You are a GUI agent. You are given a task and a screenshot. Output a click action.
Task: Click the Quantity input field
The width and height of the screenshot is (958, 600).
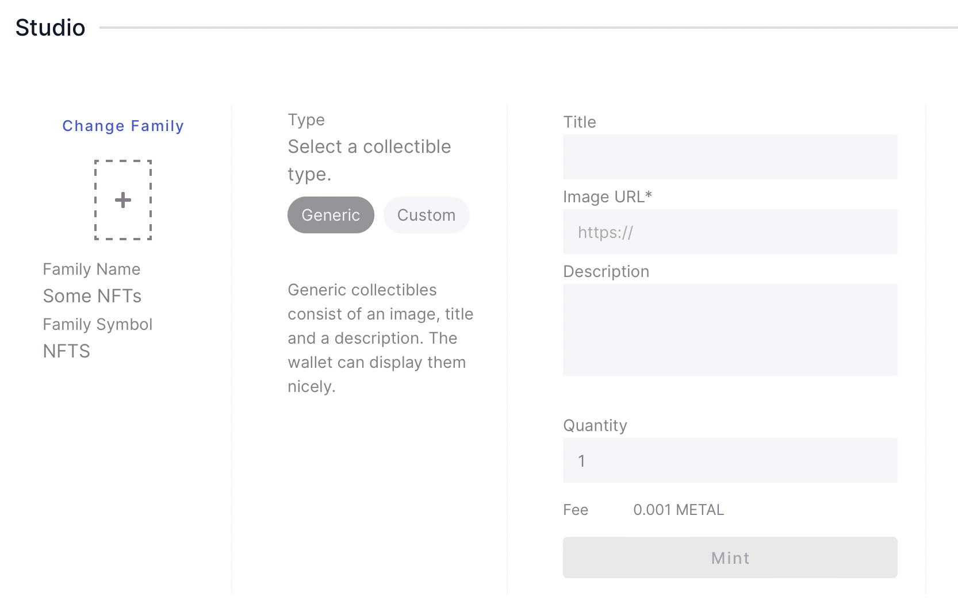tap(730, 460)
